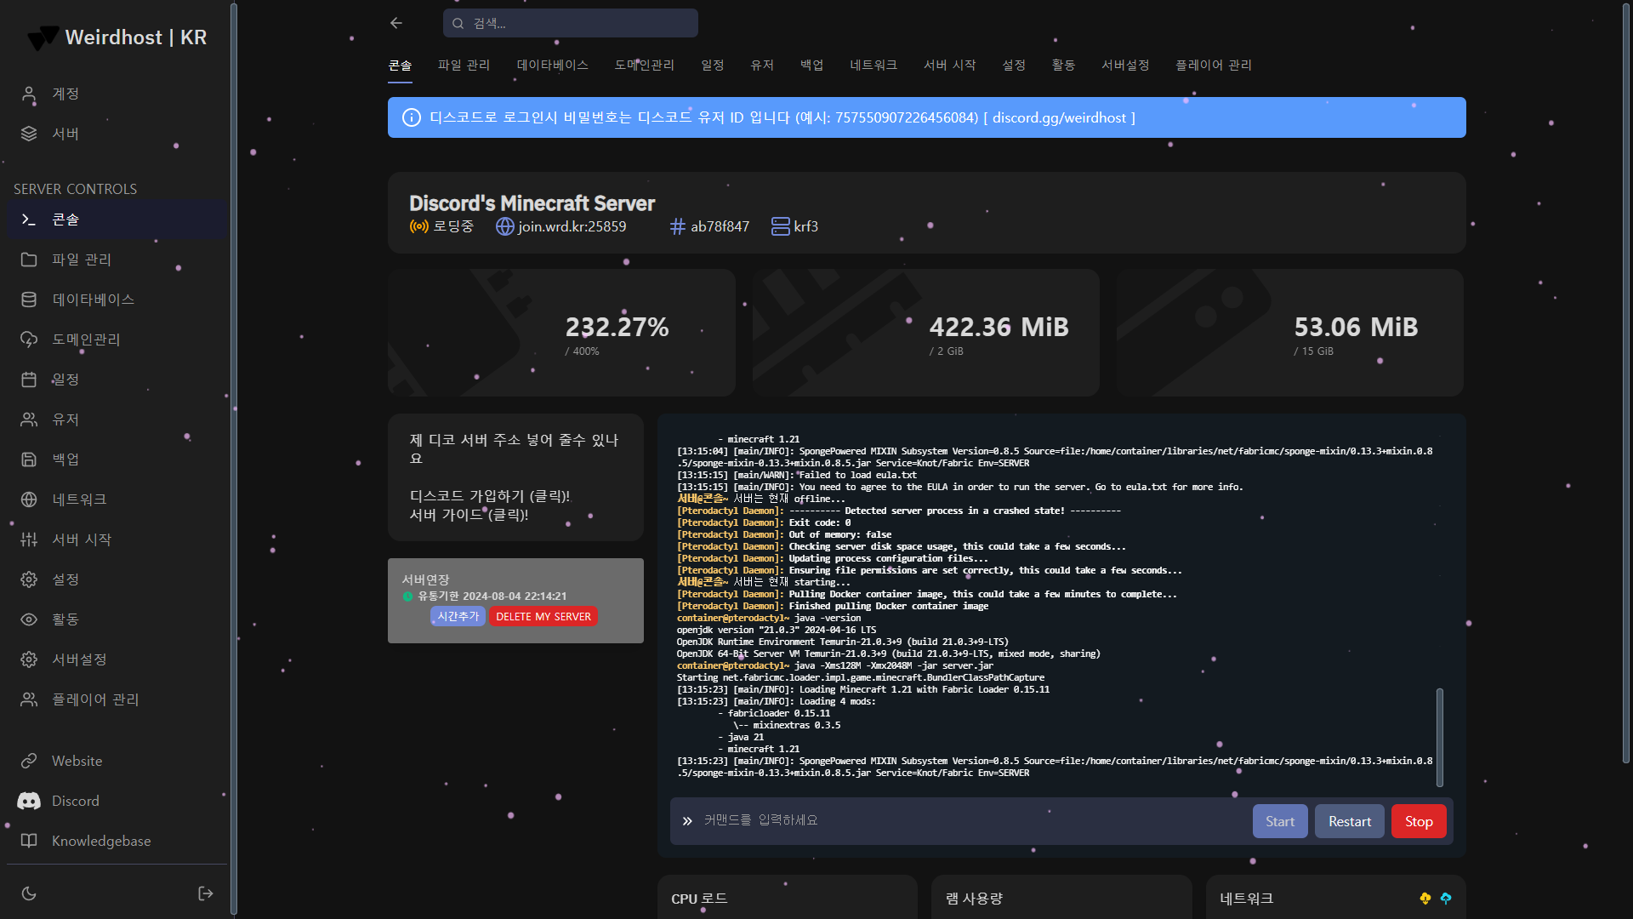The image size is (1633, 919).
Task: Click the 시간추가 button
Action: pyautogui.click(x=458, y=616)
